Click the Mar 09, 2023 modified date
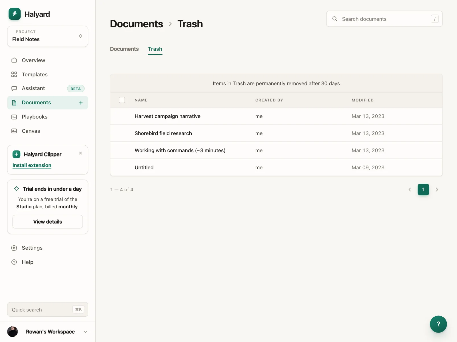The width and height of the screenshot is (457, 342). 368,168
